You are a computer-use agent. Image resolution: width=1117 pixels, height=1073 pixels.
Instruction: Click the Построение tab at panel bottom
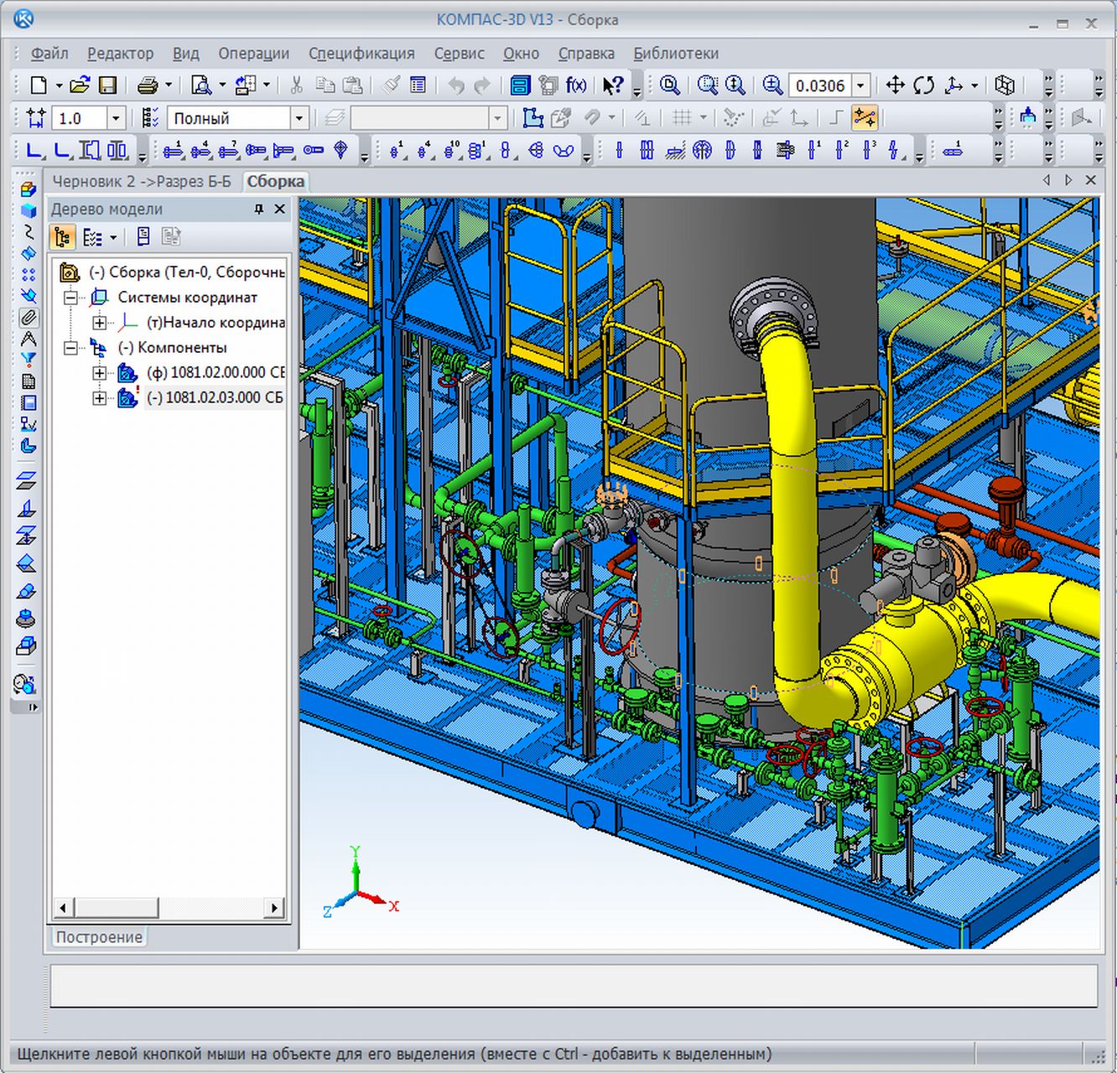click(x=99, y=937)
